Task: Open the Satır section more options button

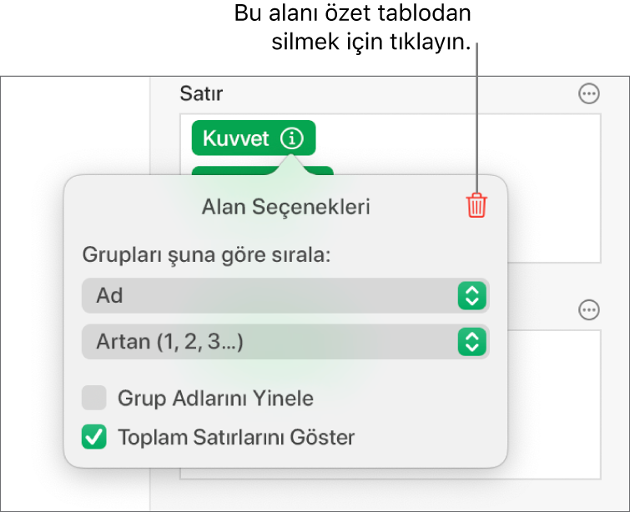Action: tap(589, 94)
